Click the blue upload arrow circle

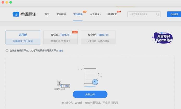point(95,82)
